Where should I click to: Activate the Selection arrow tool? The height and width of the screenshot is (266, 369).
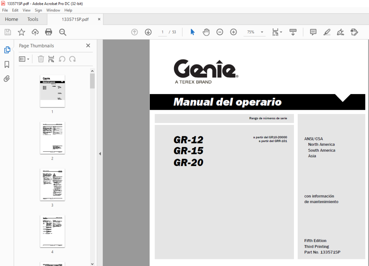[192, 32]
